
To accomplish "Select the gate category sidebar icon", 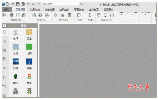I will click(4, 77).
